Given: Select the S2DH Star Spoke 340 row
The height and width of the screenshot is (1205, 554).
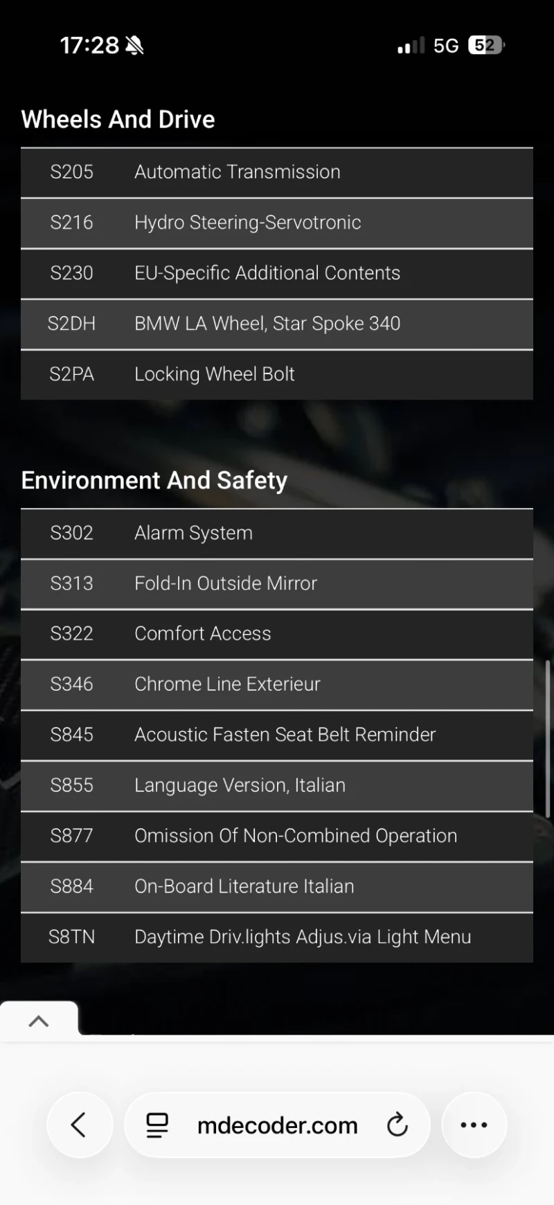Looking at the screenshot, I should 277,324.
